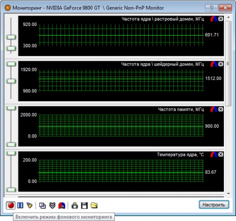
Task: Click the overlapping windows icon in bottom toolbar
Action: (x=42, y=205)
